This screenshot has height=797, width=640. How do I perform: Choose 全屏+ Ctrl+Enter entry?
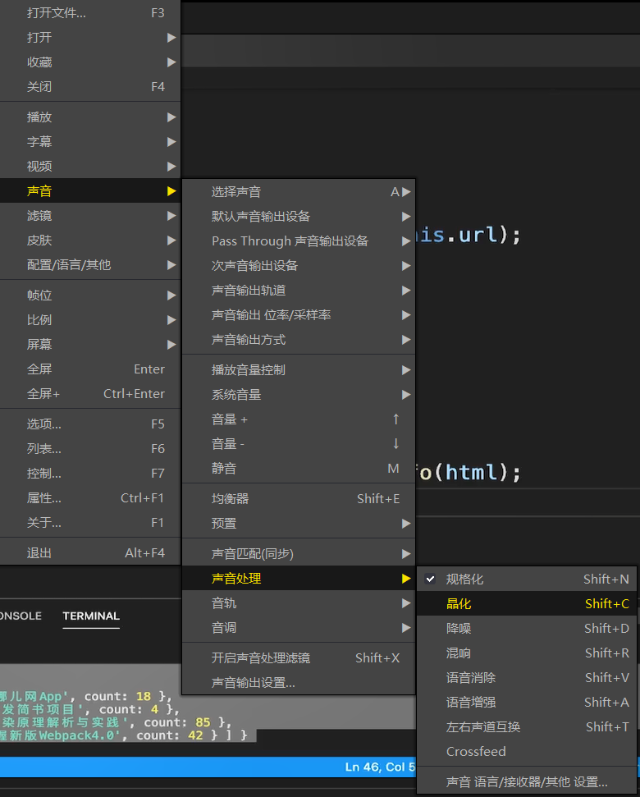[x=90, y=393]
